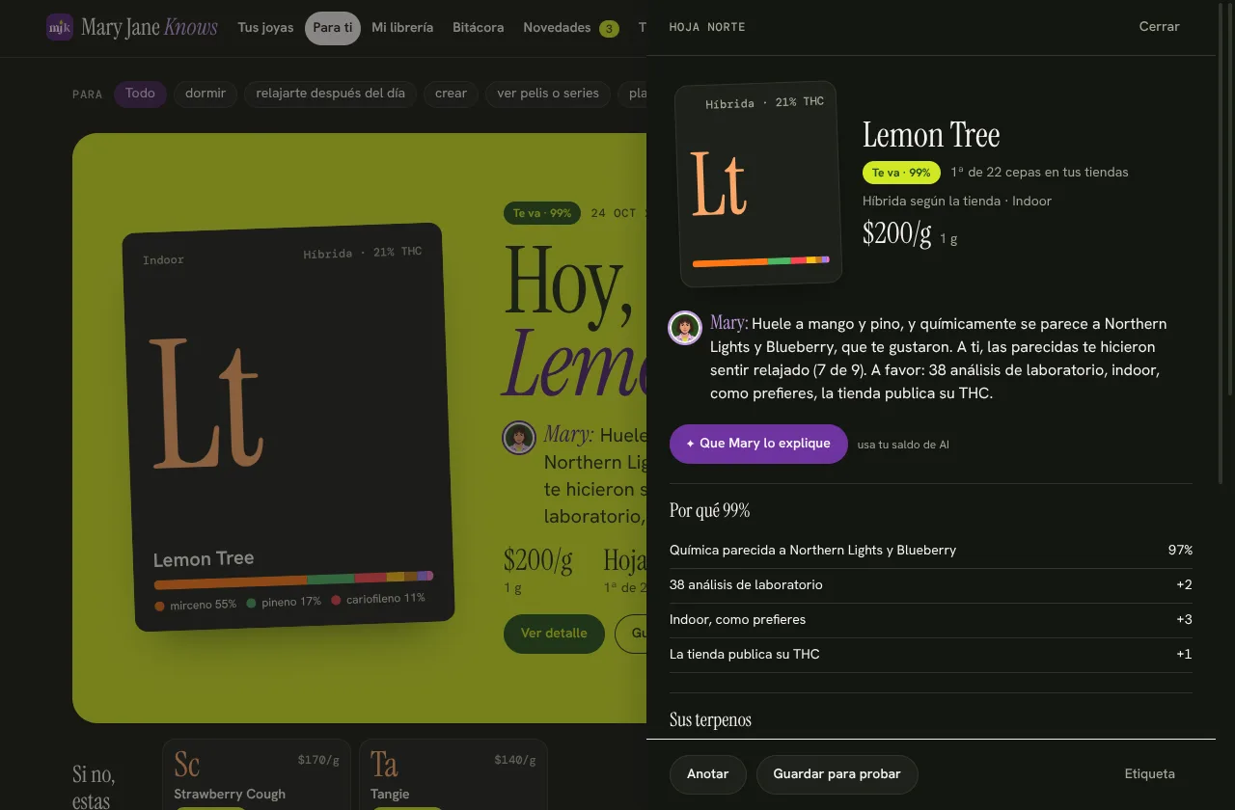This screenshot has height=810, width=1235.
Task: Click Guardar para probar
Action: point(837,774)
